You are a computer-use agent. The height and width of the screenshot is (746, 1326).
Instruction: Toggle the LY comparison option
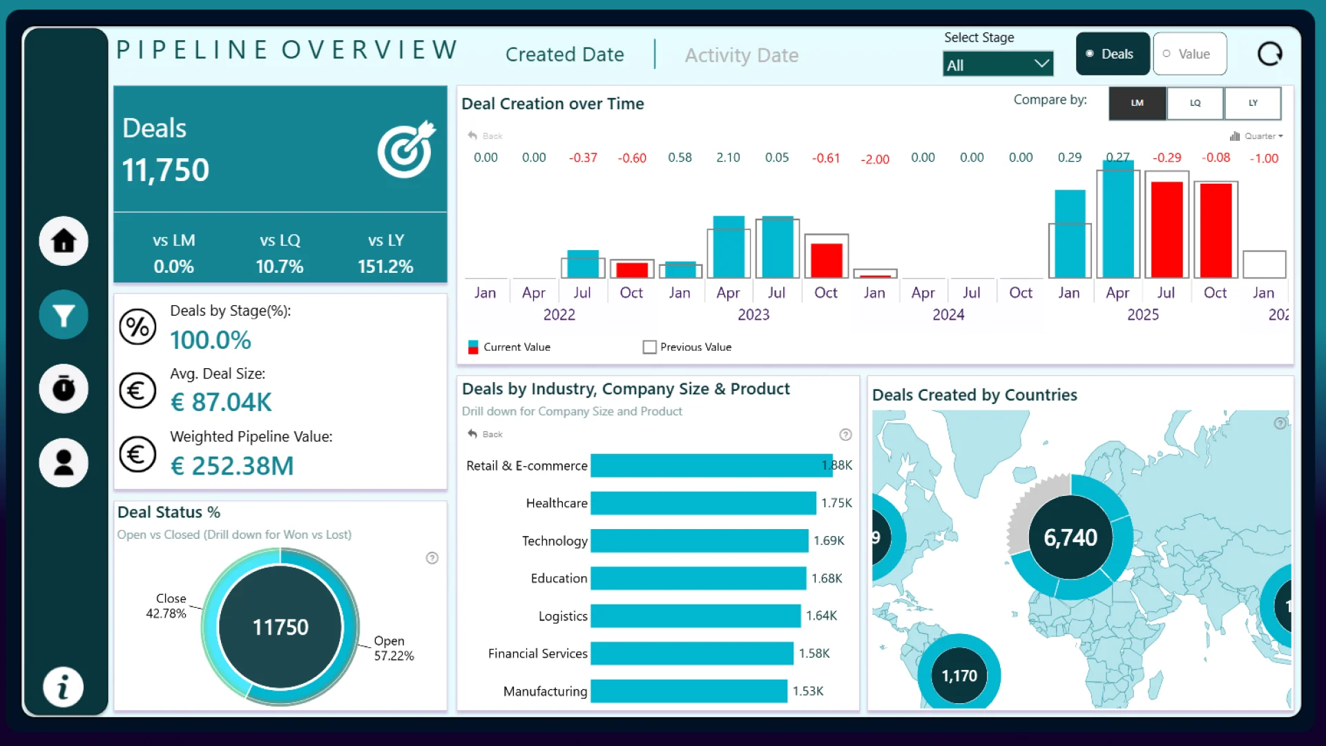(1253, 103)
